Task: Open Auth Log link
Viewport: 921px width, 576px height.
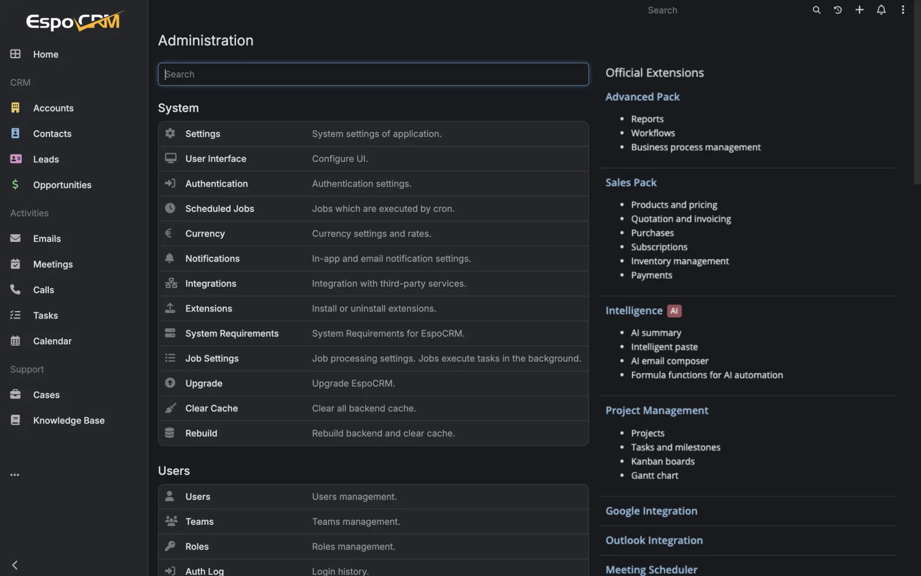Action: 204,571
